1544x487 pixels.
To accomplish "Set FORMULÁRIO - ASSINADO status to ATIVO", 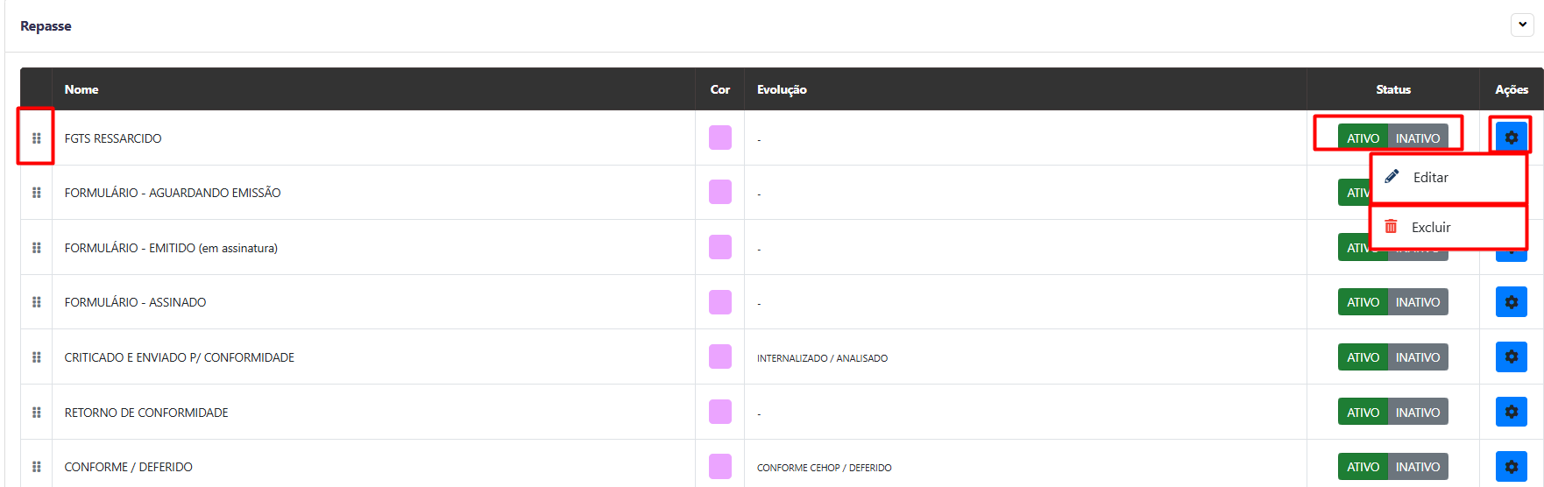I will (1363, 302).
